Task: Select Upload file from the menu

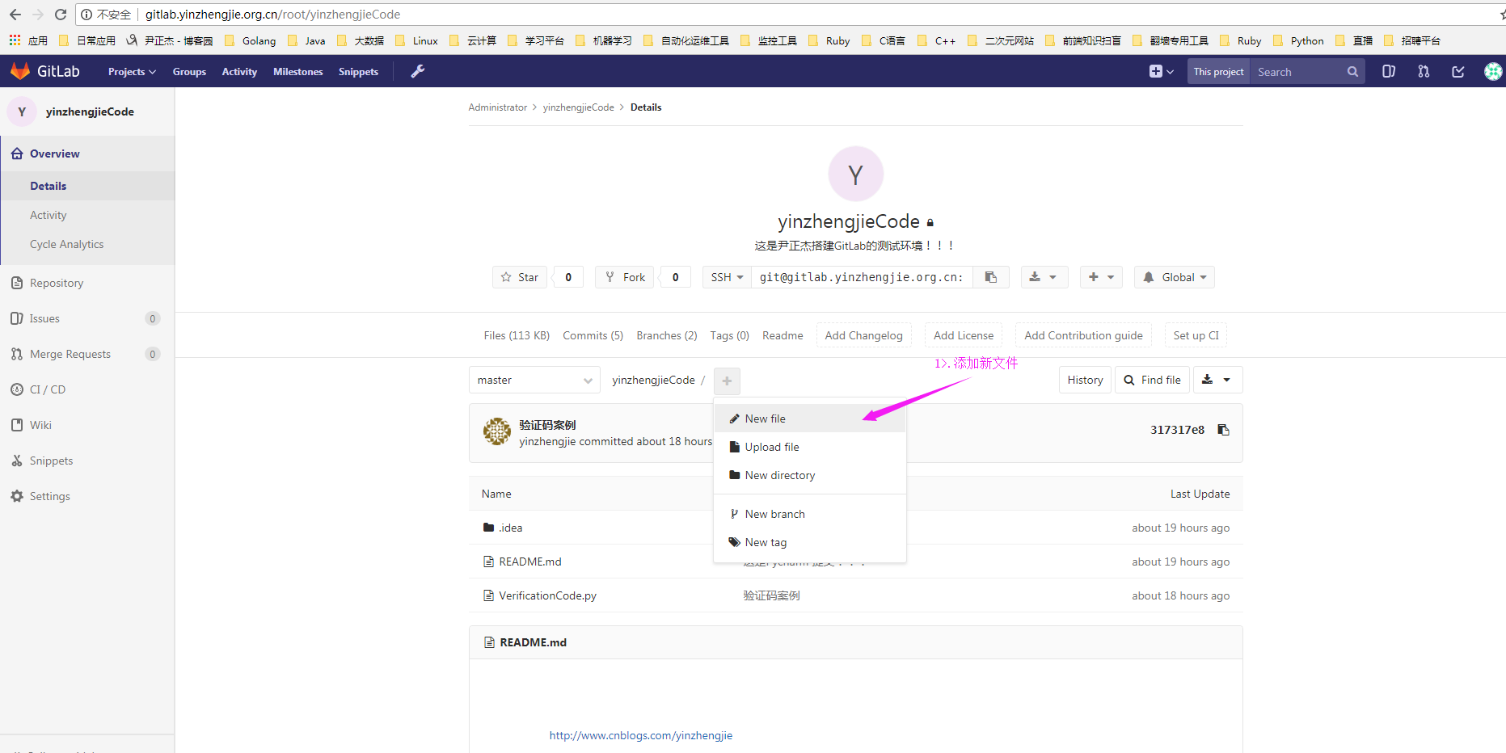Action: [810, 447]
